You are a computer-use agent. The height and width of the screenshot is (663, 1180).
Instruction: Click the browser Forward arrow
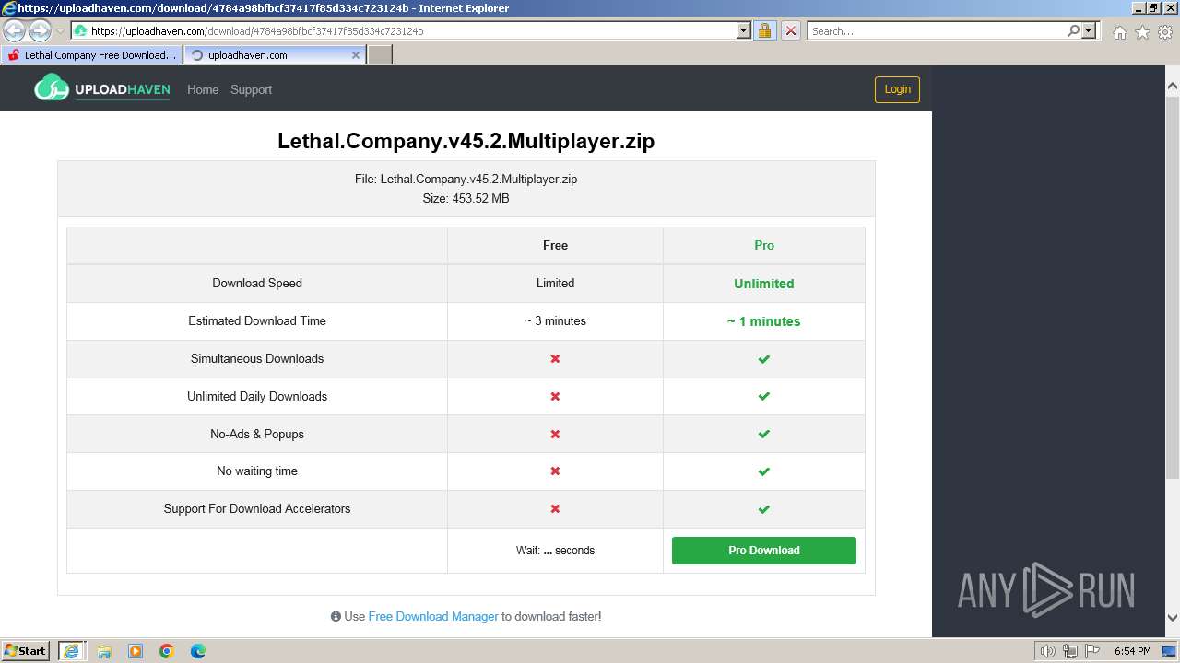pyautogui.click(x=40, y=31)
